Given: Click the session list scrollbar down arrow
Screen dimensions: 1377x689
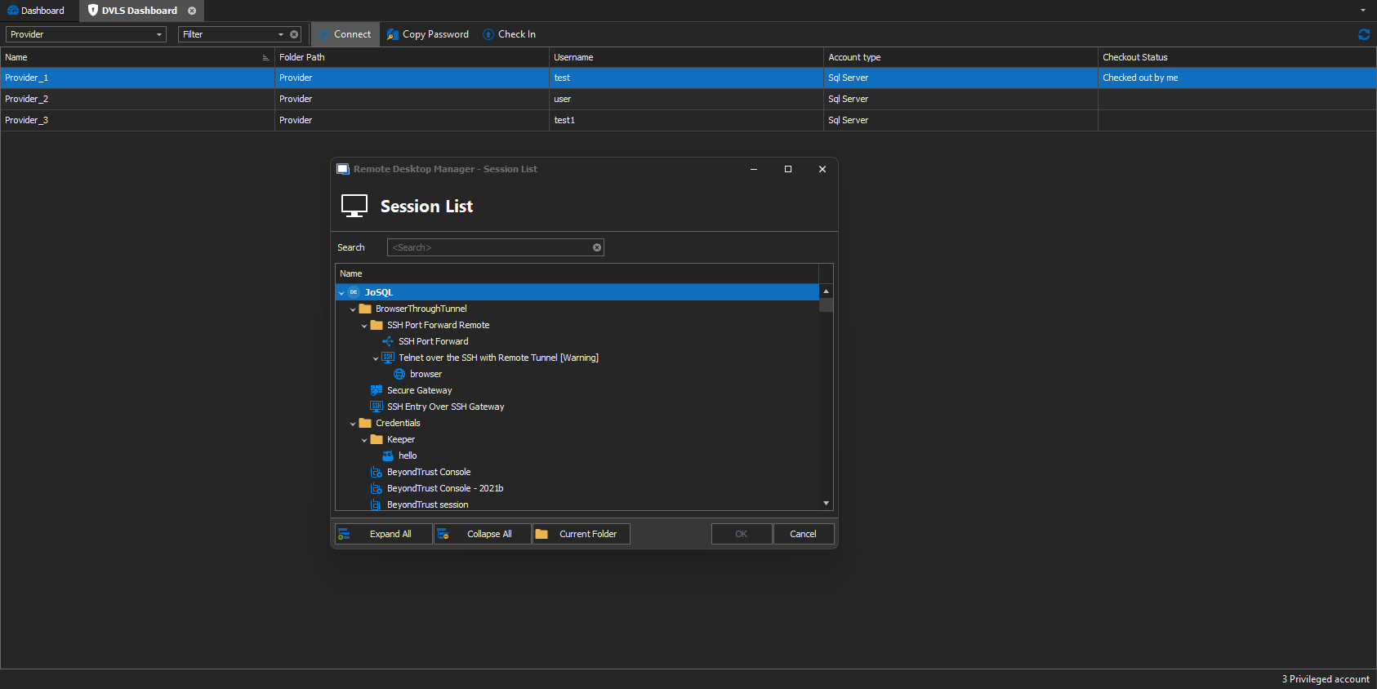Looking at the screenshot, I should (826, 504).
